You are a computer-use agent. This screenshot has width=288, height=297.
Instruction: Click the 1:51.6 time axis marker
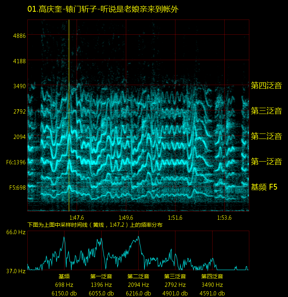175,218
